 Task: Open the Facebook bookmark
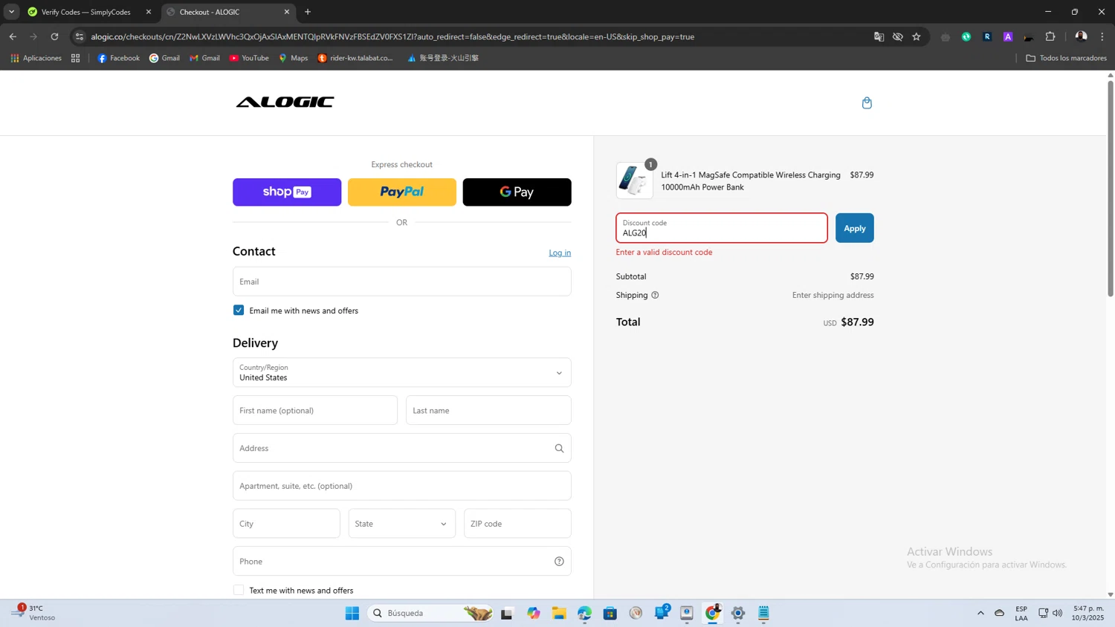point(118,58)
